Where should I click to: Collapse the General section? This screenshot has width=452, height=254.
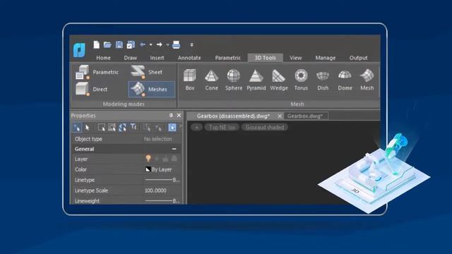point(174,149)
